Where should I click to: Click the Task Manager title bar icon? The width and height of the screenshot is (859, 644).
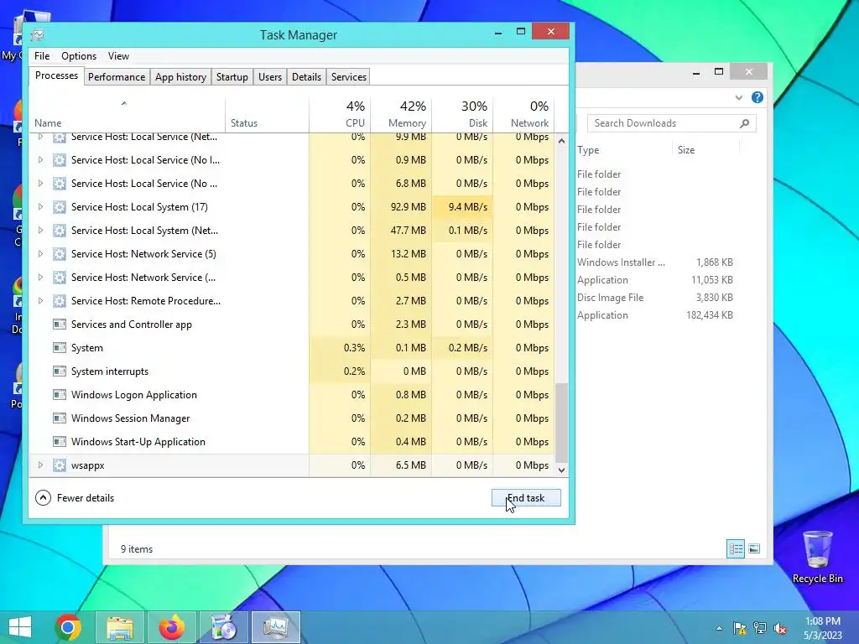tap(37, 35)
